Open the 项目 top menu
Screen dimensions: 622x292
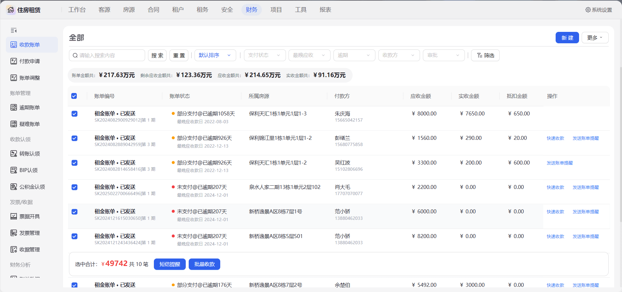[276, 10]
